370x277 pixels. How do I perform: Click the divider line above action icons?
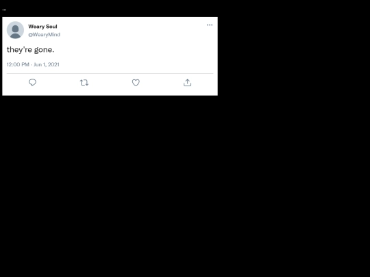[110, 73]
